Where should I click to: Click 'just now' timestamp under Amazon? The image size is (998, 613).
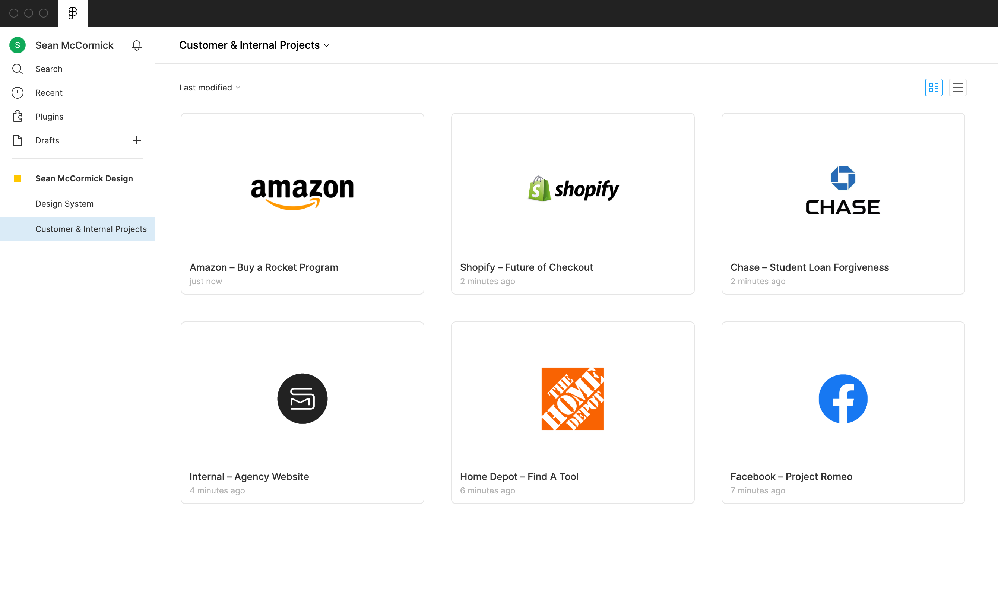(206, 282)
